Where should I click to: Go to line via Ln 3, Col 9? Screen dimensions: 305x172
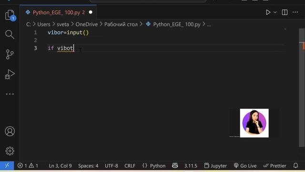(60, 166)
